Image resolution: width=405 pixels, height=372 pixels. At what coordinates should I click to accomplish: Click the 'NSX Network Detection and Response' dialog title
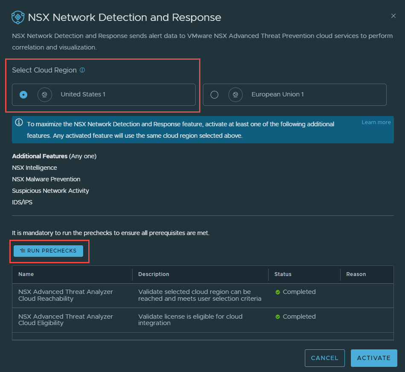click(x=124, y=17)
